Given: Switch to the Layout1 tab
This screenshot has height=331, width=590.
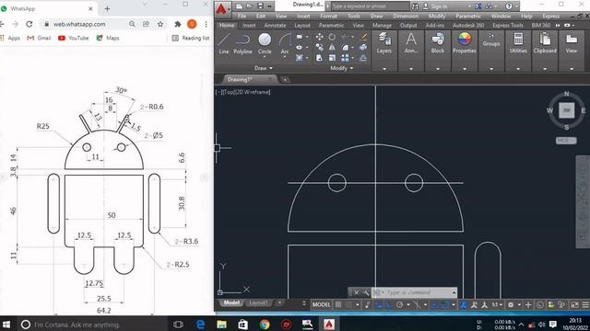Looking at the screenshot, I should click(x=258, y=302).
